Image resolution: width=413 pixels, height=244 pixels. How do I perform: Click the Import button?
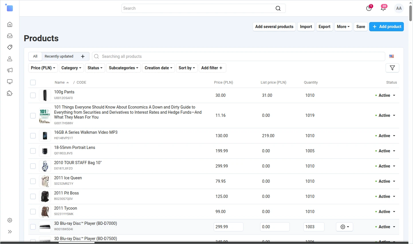(306, 27)
